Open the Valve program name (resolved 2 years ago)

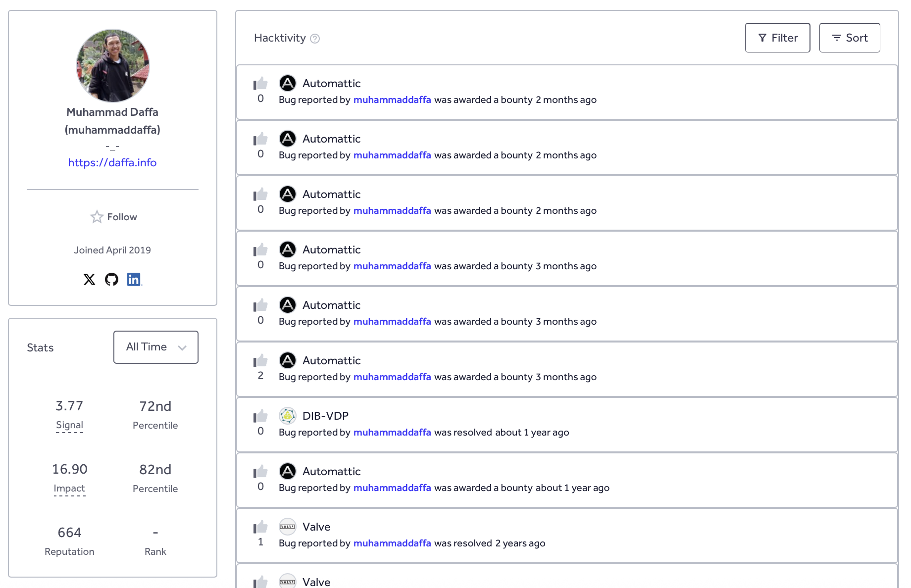[x=316, y=527]
